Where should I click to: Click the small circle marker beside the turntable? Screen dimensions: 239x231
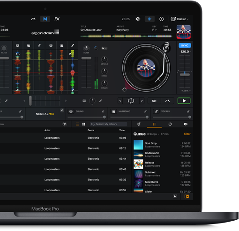coord(124,89)
